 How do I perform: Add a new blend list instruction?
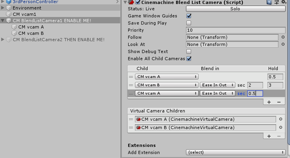(269, 102)
